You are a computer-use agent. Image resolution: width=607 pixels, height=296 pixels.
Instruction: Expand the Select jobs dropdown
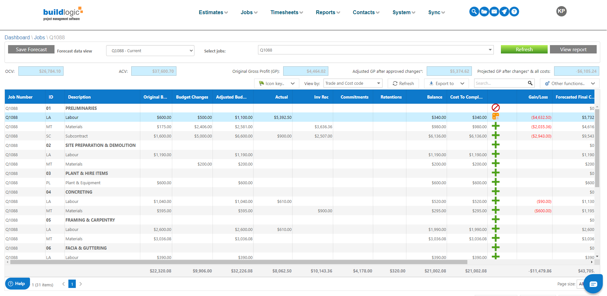(490, 50)
